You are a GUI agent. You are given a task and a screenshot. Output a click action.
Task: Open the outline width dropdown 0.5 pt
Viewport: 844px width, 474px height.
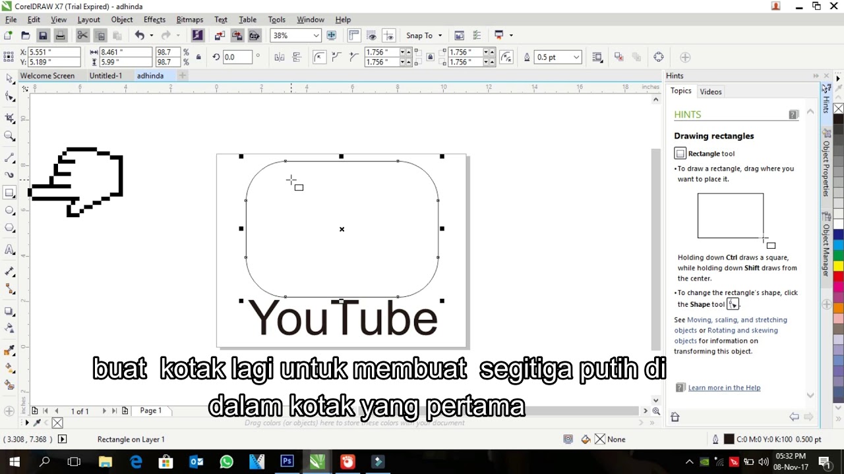click(576, 57)
